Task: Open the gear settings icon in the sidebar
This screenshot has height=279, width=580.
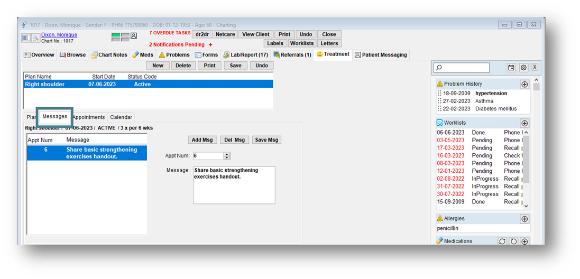Action: pos(523,68)
